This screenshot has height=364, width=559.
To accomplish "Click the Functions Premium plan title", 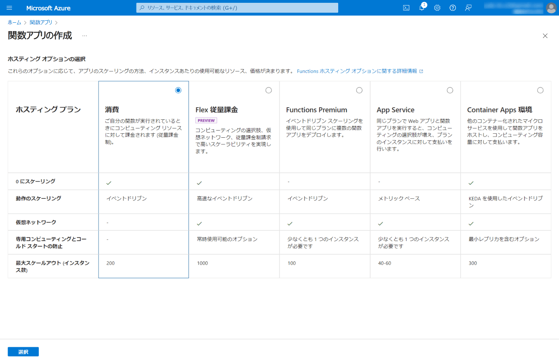I will pyautogui.click(x=317, y=110).
